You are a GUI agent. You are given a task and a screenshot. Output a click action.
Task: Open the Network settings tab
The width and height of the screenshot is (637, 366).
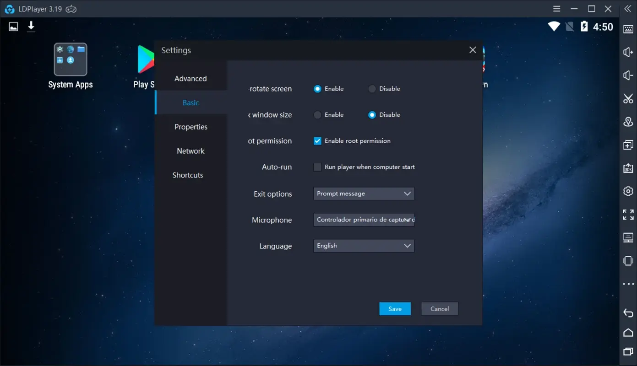(191, 151)
